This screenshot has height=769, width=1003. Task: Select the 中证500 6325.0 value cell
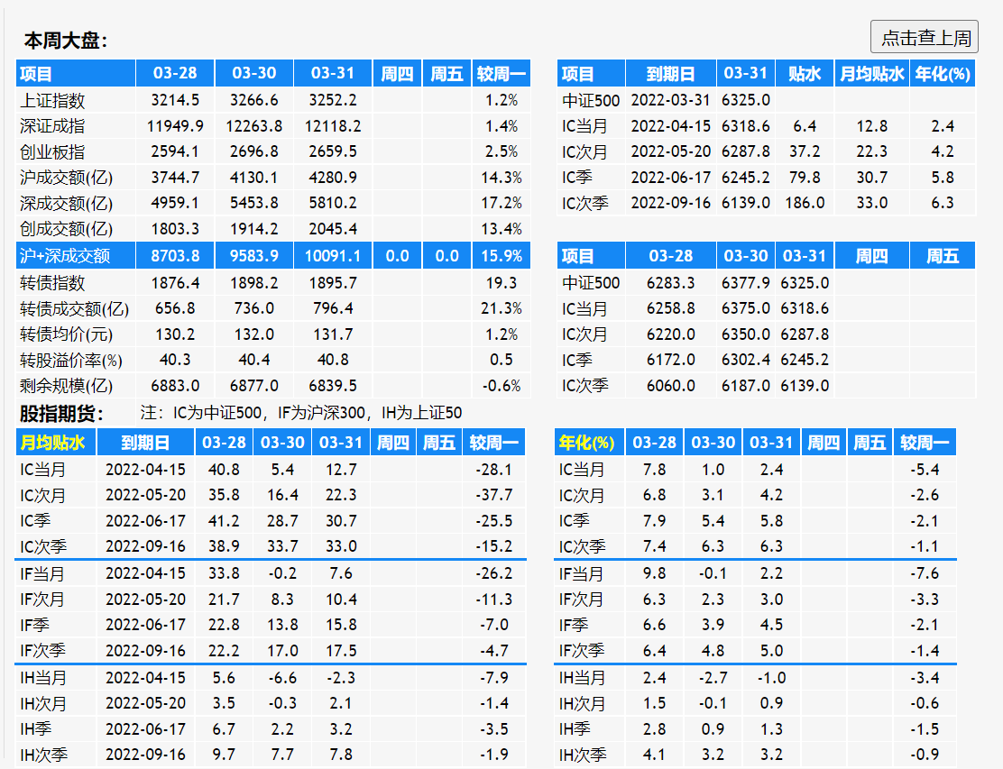pyautogui.click(x=745, y=100)
